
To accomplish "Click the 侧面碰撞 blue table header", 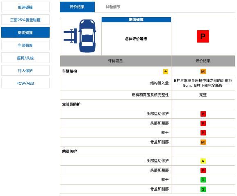I will 136,20.
